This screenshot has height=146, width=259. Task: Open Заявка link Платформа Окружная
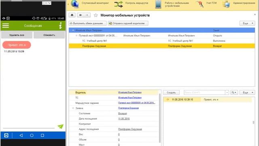(x=129, y=108)
